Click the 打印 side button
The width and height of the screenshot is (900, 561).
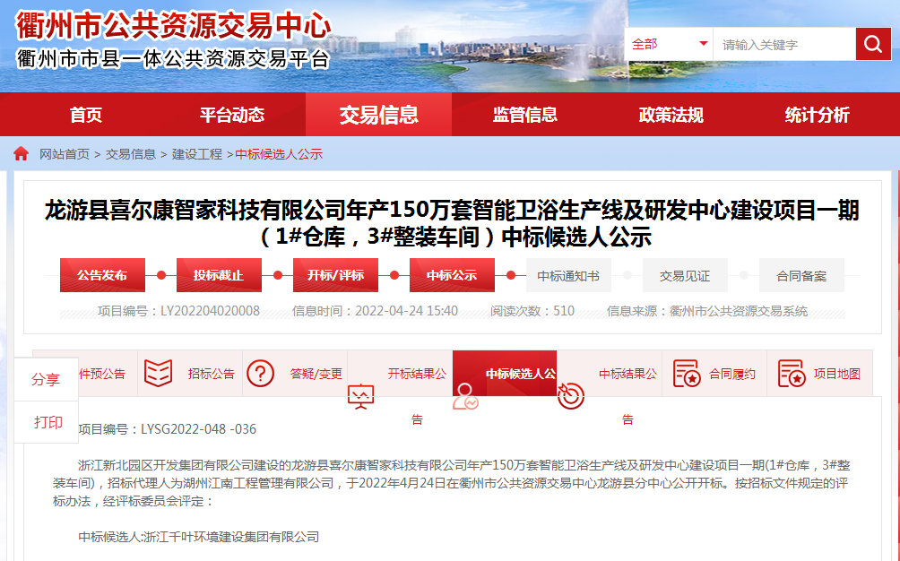pos(48,422)
